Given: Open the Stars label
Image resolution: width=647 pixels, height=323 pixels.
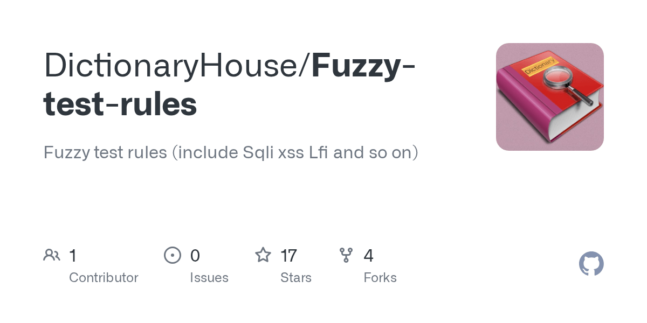Looking at the screenshot, I should (295, 278).
